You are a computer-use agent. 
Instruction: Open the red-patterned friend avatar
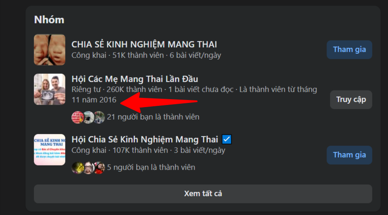point(78,117)
